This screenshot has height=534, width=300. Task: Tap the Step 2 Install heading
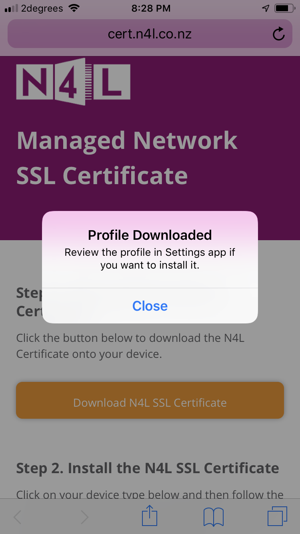click(148, 468)
